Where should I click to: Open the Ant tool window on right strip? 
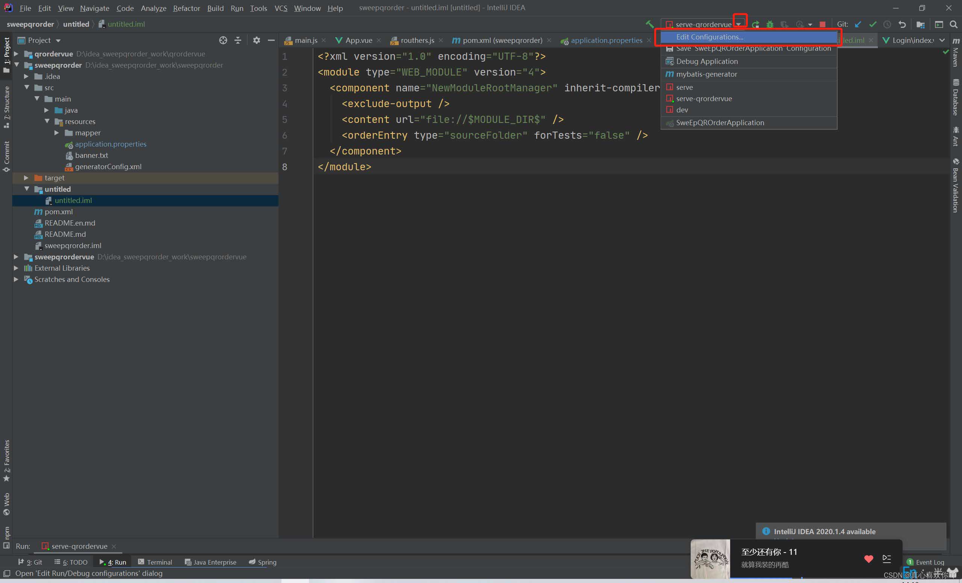956,136
